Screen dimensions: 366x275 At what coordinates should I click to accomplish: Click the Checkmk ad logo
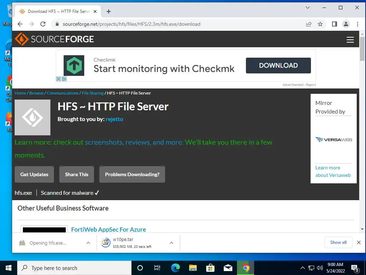click(x=74, y=66)
